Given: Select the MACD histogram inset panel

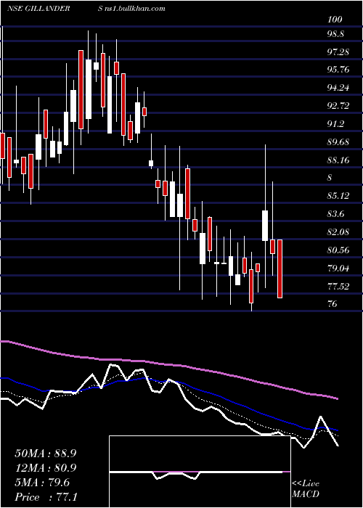Looking at the screenshot, I should 200,472.
